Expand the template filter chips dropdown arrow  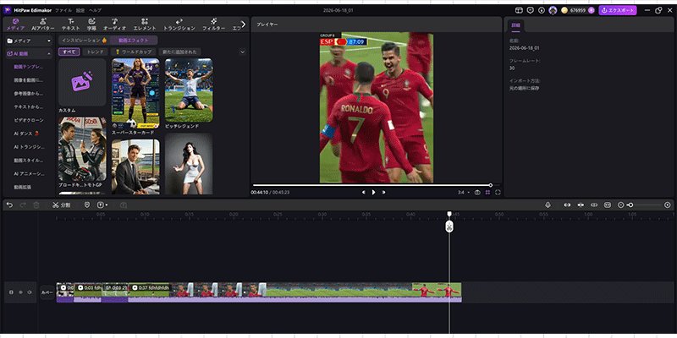[x=242, y=52]
